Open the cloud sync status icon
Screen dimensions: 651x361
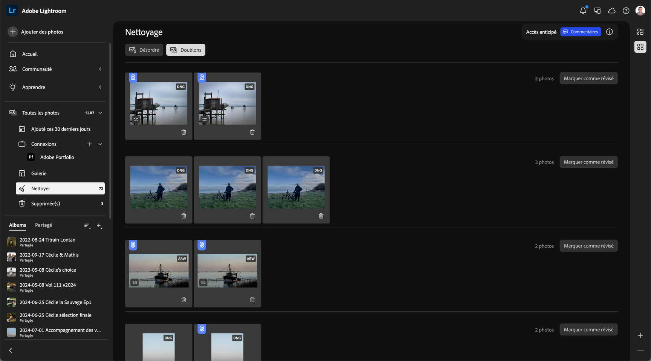click(x=611, y=11)
